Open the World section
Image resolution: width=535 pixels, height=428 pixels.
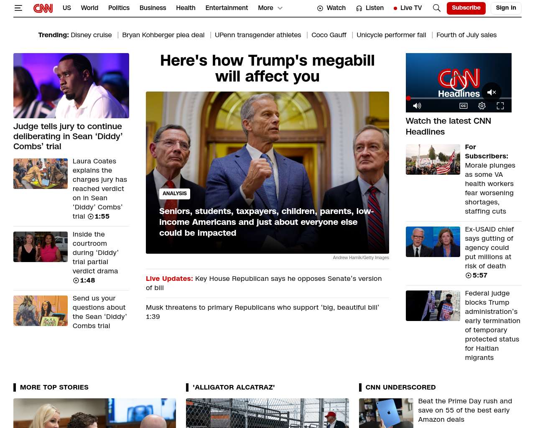tap(89, 8)
